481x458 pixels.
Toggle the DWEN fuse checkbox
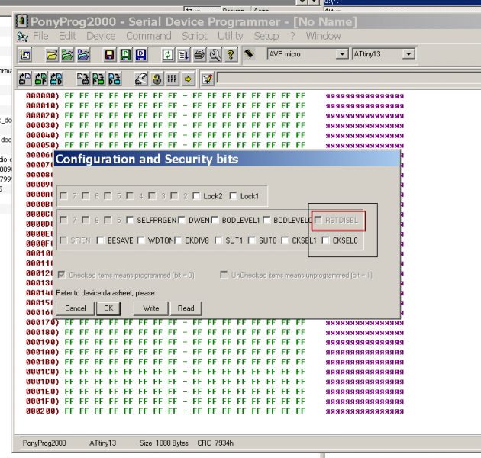tap(182, 220)
